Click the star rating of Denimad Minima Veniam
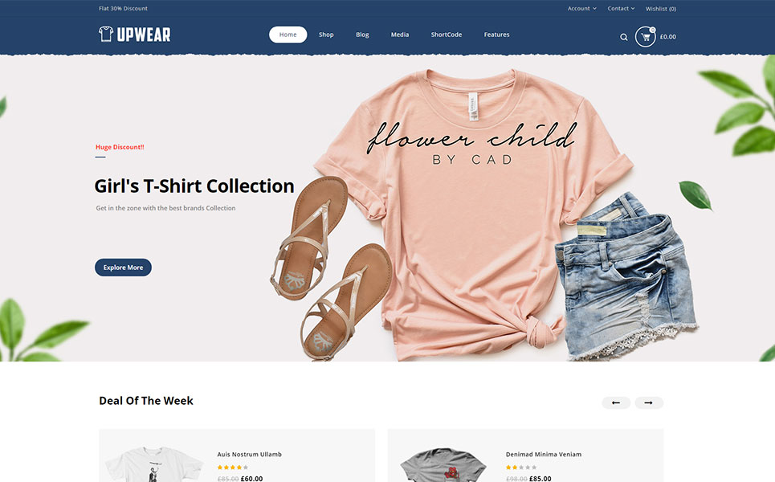This screenshot has height=482, width=775. pos(521,468)
